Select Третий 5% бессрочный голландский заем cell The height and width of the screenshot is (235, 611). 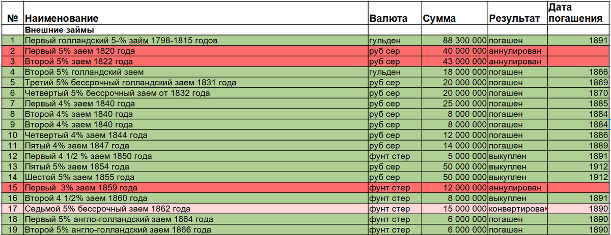pos(196,83)
